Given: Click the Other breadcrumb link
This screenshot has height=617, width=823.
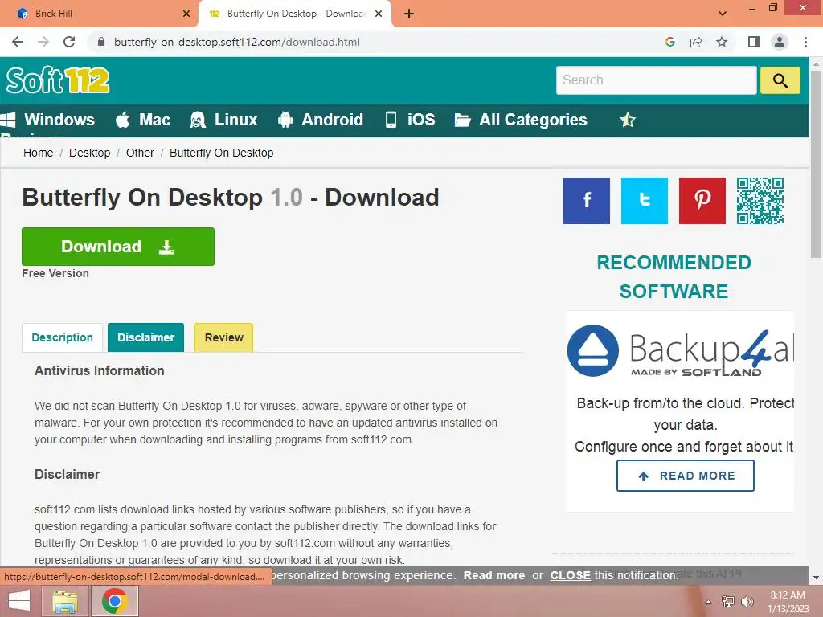Looking at the screenshot, I should coord(140,153).
